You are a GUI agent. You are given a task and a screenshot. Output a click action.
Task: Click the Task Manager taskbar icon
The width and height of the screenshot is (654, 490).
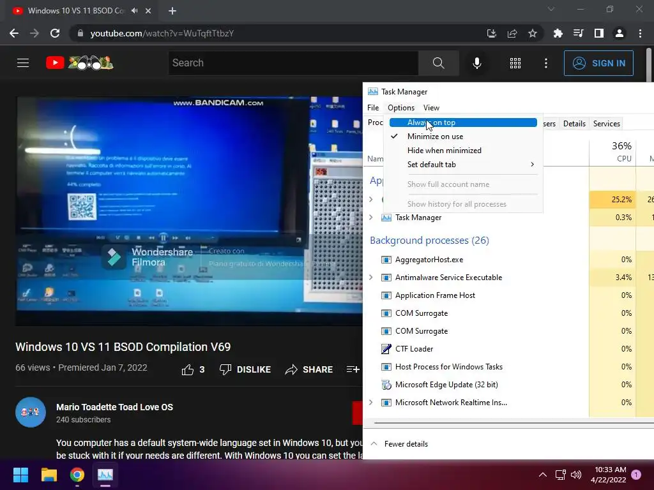[x=105, y=475]
